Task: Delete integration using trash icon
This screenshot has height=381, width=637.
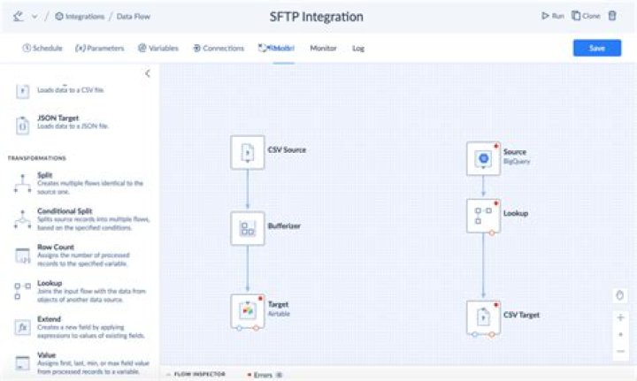Action: pyautogui.click(x=612, y=16)
